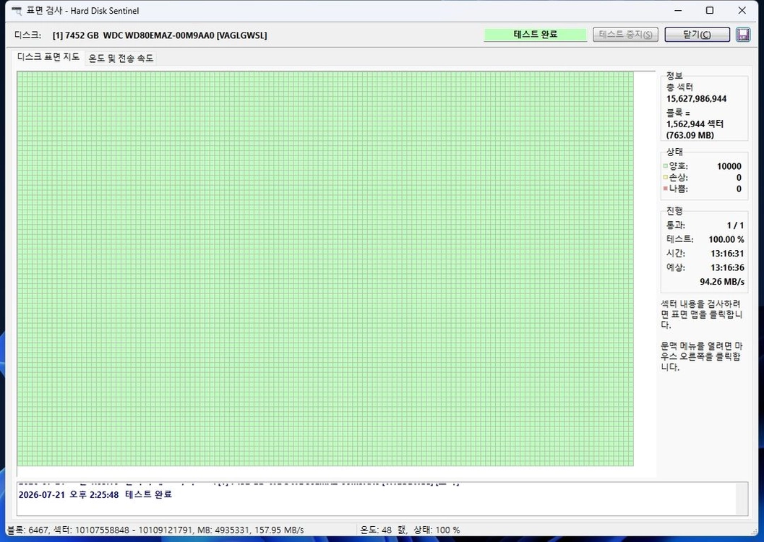Maximize the surface test window
This screenshot has width=764, height=542.
click(710, 11)
